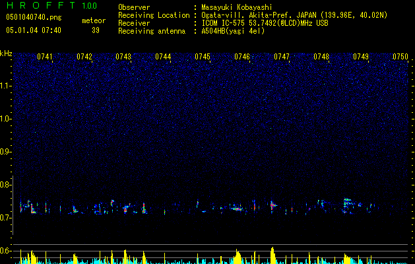This screenshot has width=415, height=264.
Task: Click the 0750 time marker
Action: pyautogui.click(x=400, y=57)
